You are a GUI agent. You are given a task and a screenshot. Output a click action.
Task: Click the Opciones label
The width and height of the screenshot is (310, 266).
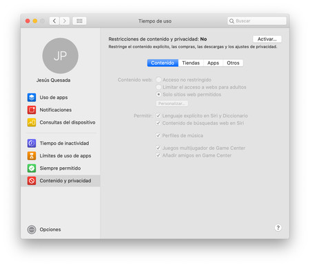(x=50, y=230)
